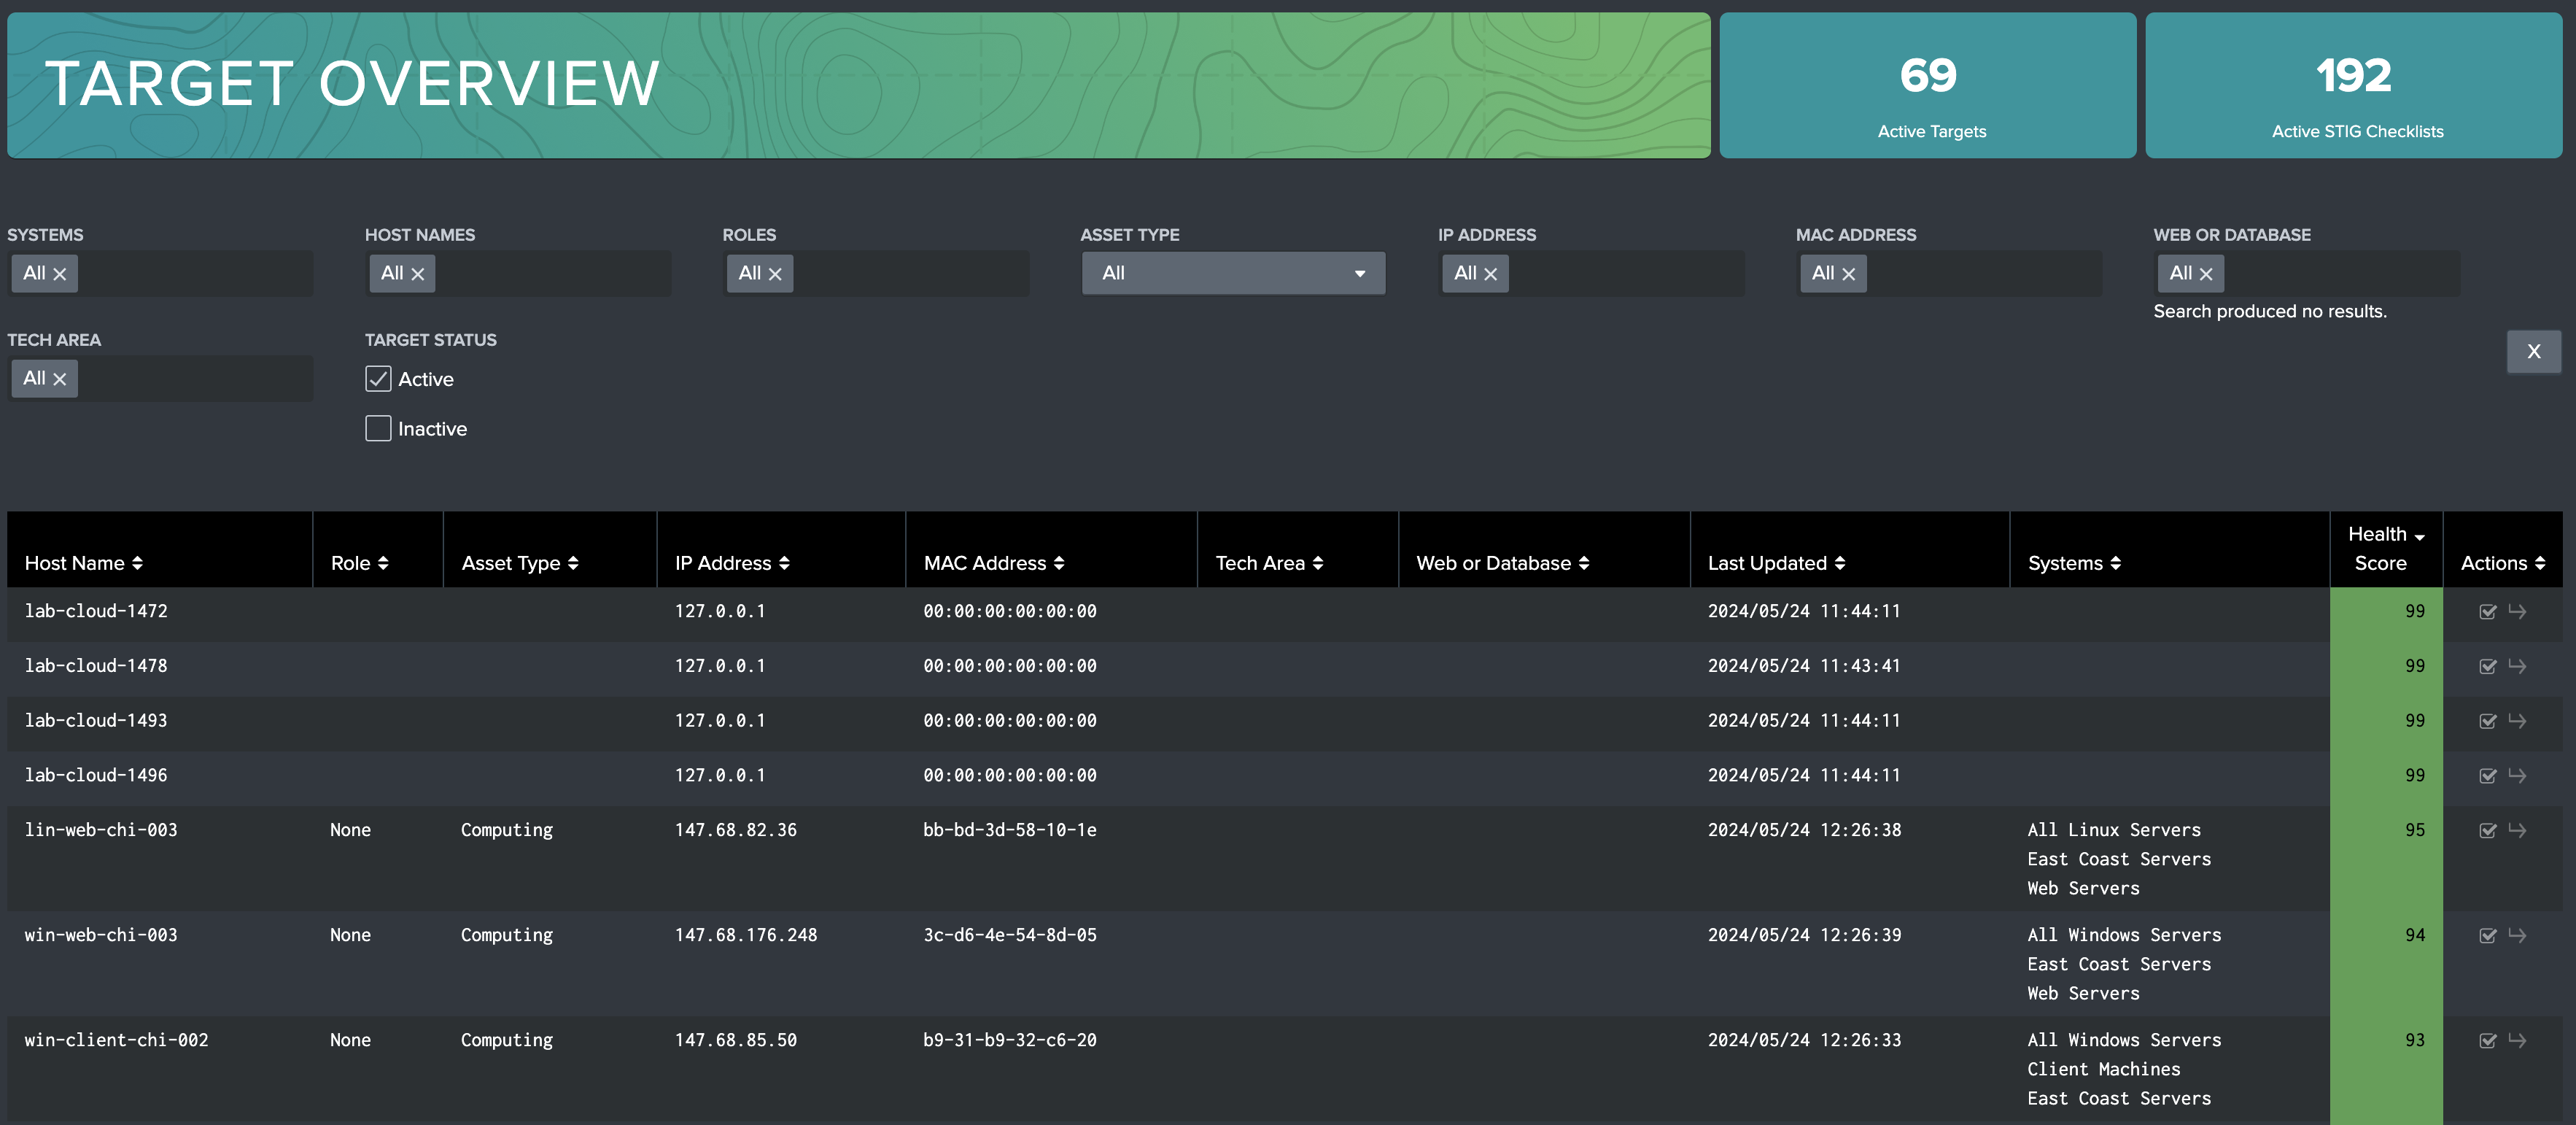This screenshot has height=1125, width=2576.
Task: Open checklist icon for win-web-chi-003 row
Action: pyautogui.click(x=2488, y=936)
